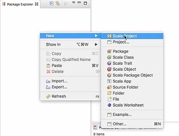Click the red Delete X icon
Image resolution: width=179 pixels, height=136 pixels.
click(48, 71)
